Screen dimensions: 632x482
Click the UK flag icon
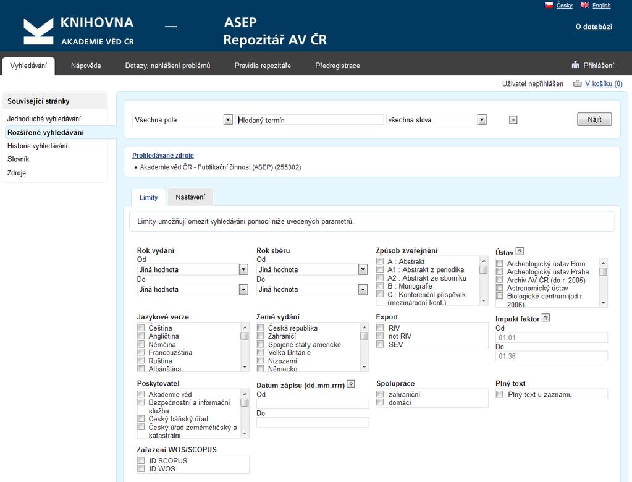(x=584, y=5)
